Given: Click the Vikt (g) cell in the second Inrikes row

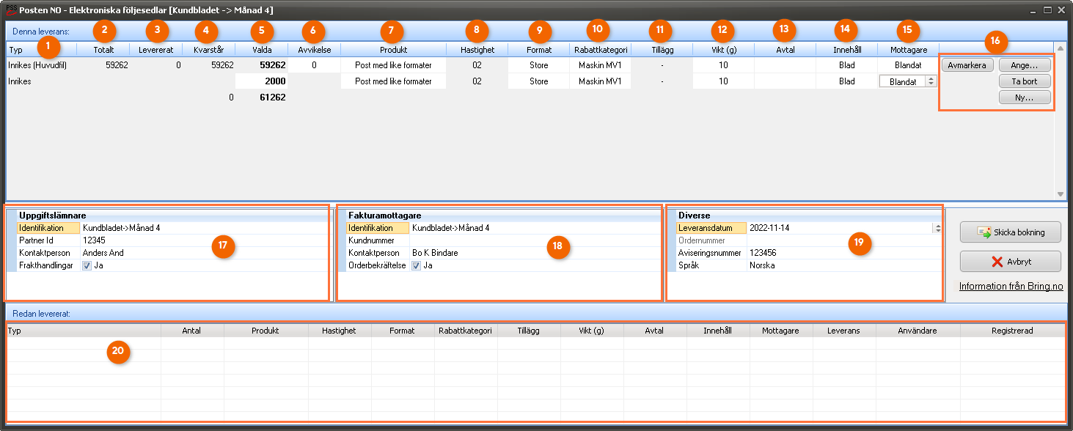Looking at the screenshot, I should [x=723, y=81].
